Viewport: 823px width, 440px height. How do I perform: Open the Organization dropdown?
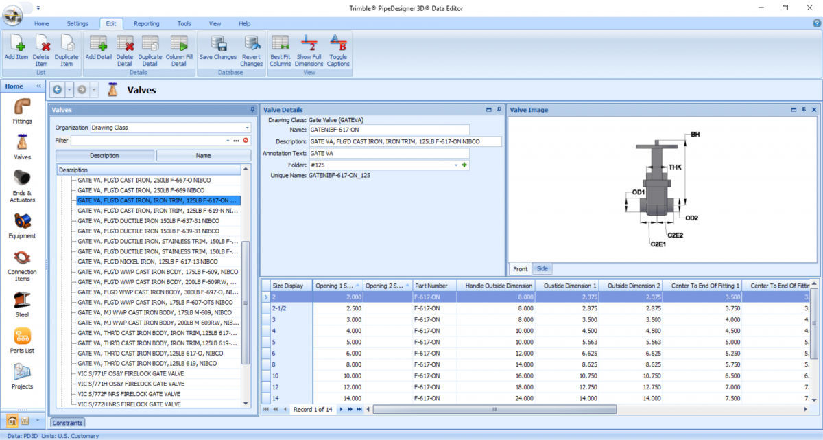click(x=247, y=128)
